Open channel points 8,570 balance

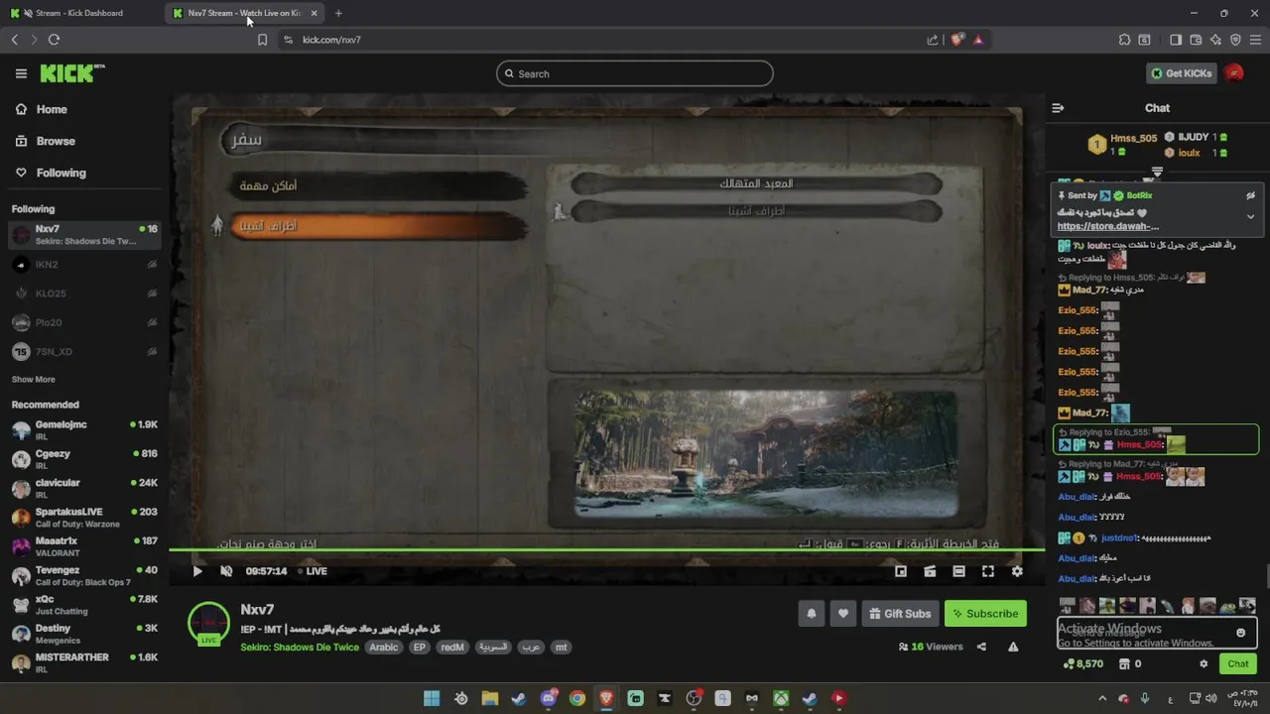1082,664
